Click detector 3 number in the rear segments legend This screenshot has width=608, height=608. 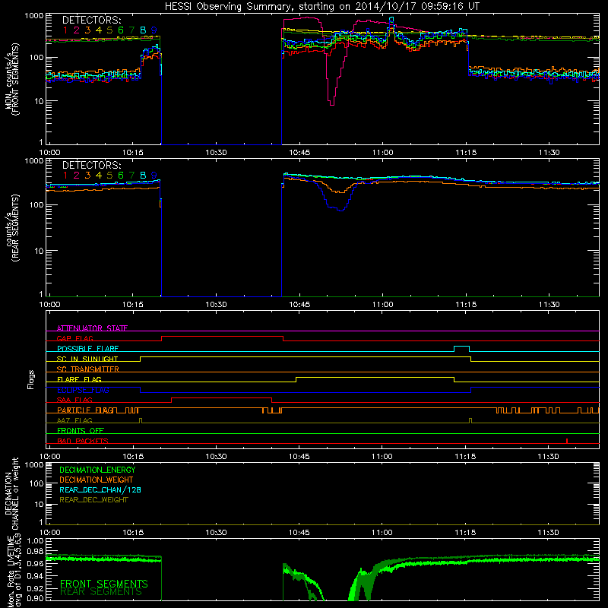point(87,176)
